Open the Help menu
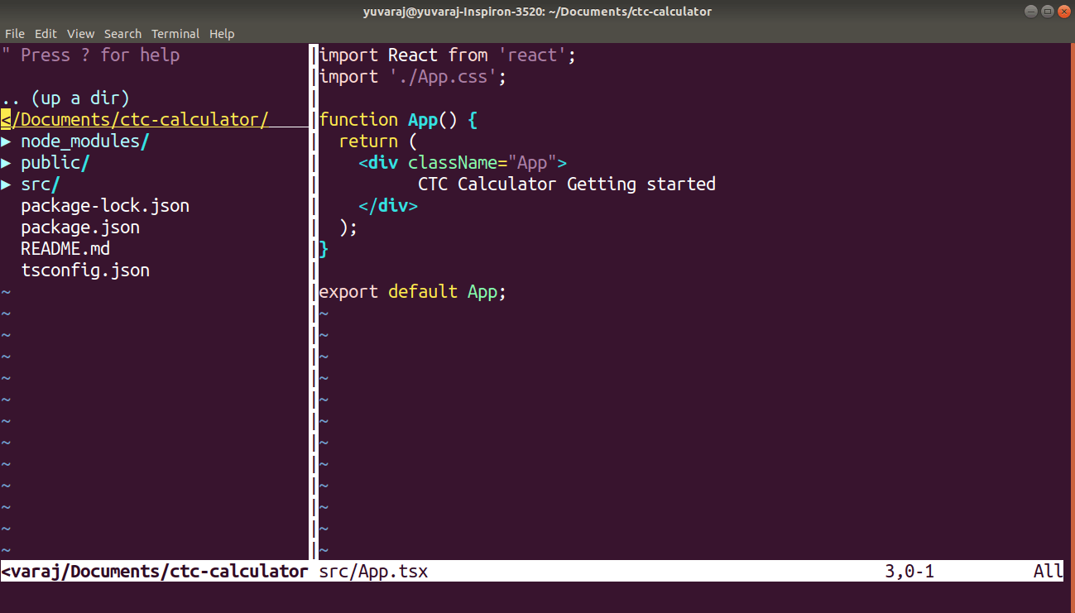Viewport: 1075px width, 613px height. coord(222,34)
